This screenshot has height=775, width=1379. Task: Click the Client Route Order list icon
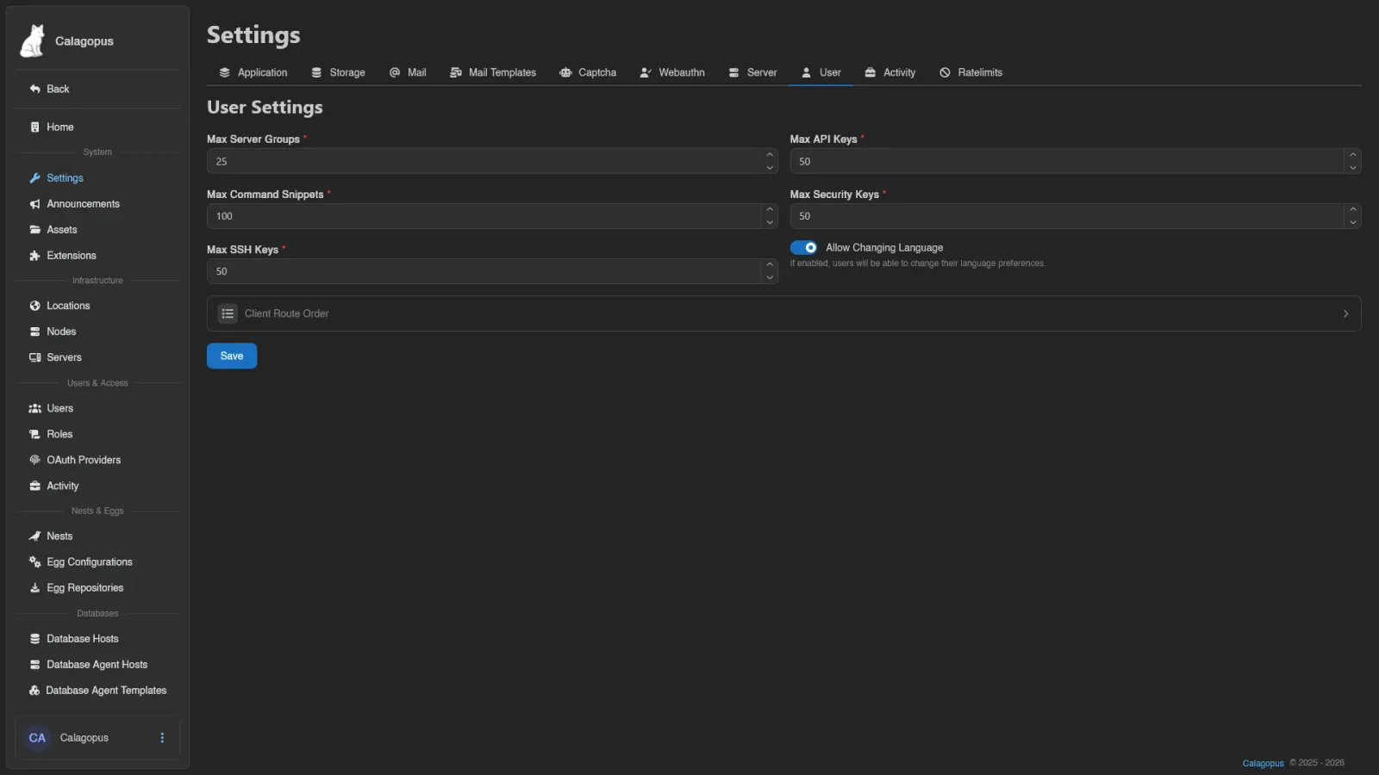coord(228,313)
